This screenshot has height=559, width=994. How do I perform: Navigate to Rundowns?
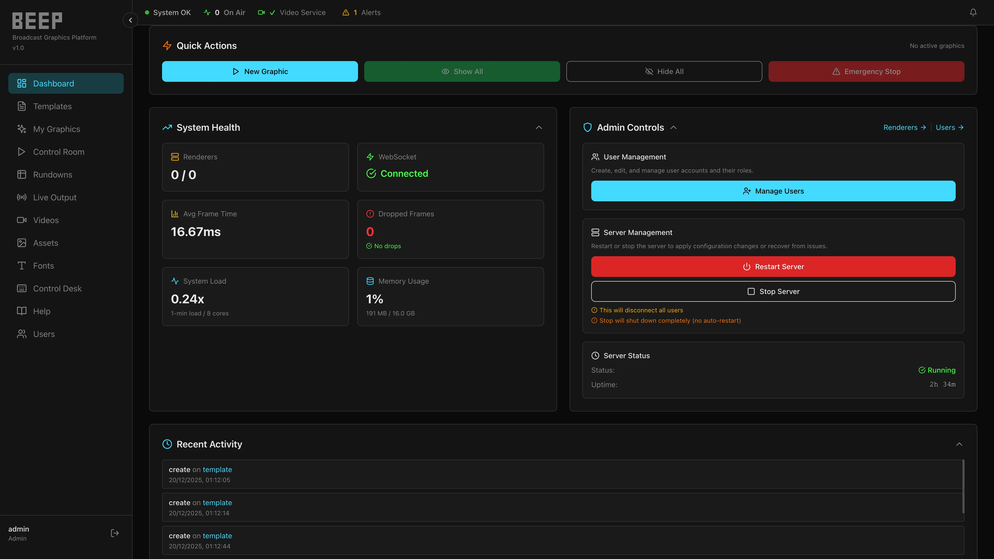coord(66,174)
